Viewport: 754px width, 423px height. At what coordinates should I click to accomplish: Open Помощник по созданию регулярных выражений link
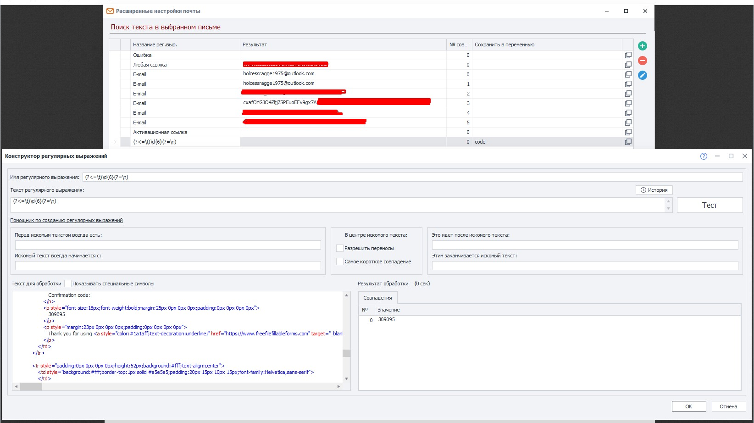pos(67,221)
